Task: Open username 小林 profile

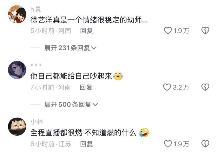Action: [x=37, y=122]
